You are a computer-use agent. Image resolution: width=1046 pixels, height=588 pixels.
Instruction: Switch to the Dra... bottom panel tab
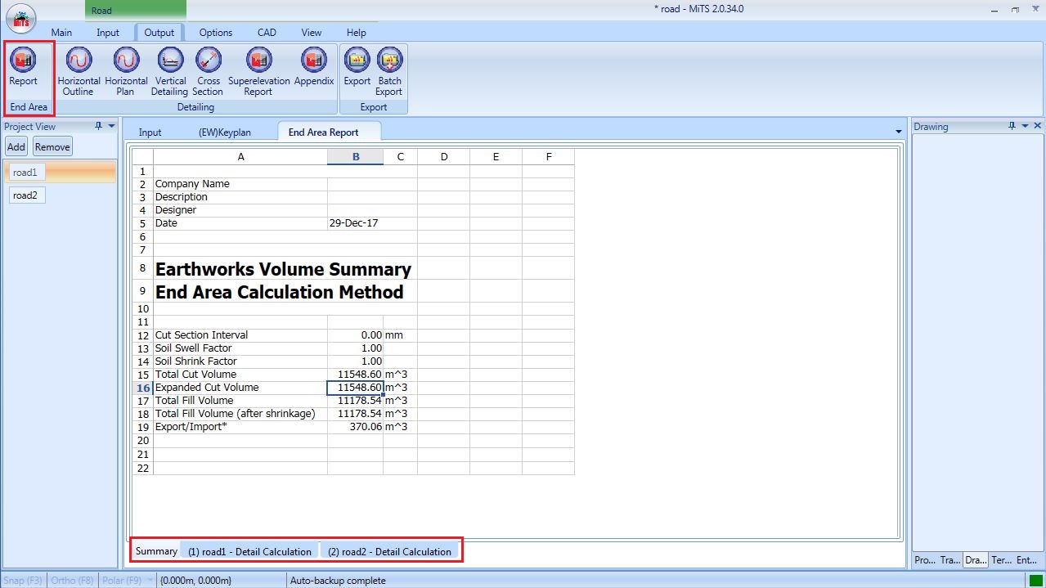tap(976, 560)
